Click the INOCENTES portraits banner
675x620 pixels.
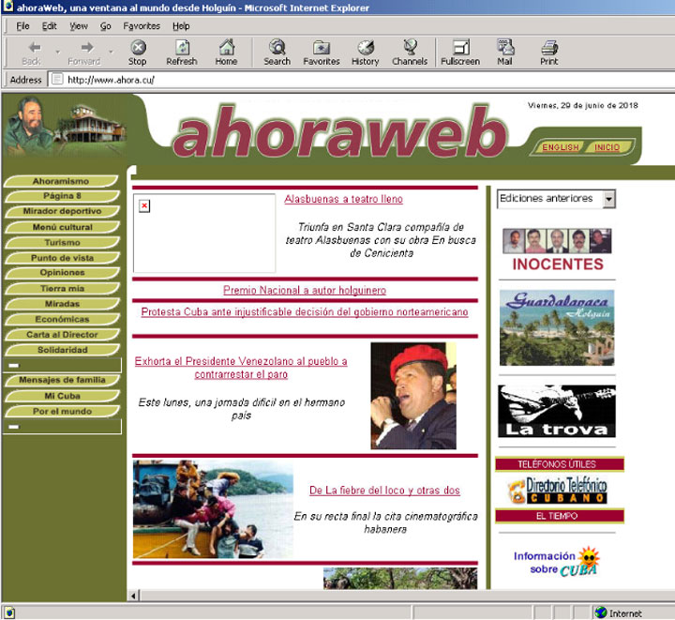click(x=558, y=250)
